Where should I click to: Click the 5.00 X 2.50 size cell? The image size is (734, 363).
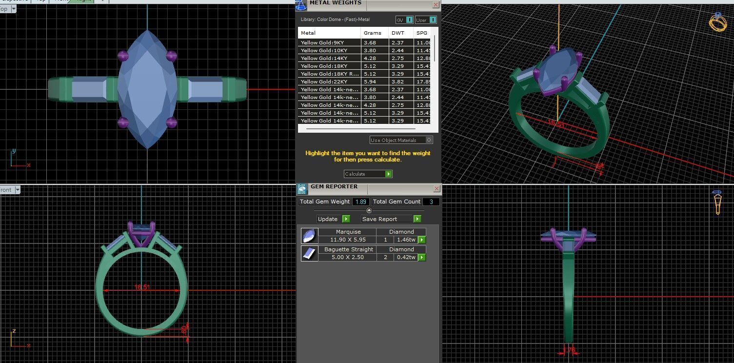tap(348, 257)
